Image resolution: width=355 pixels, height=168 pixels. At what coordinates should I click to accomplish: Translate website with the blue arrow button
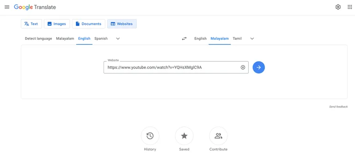258,67
